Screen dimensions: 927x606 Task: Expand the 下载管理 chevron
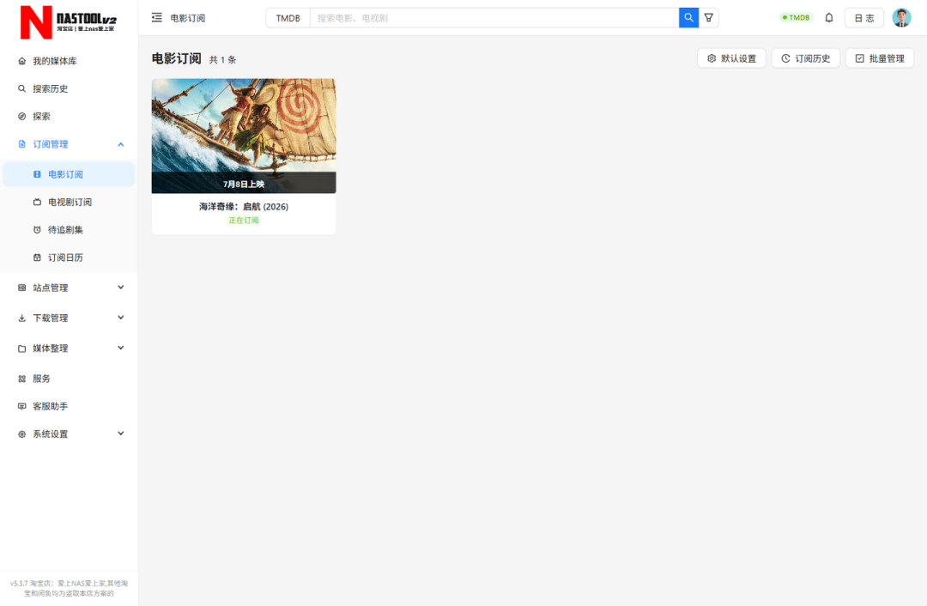121,318
